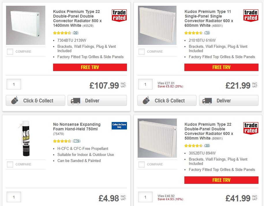Select the Collect In Store Only badge

click(x=119, y=126)
